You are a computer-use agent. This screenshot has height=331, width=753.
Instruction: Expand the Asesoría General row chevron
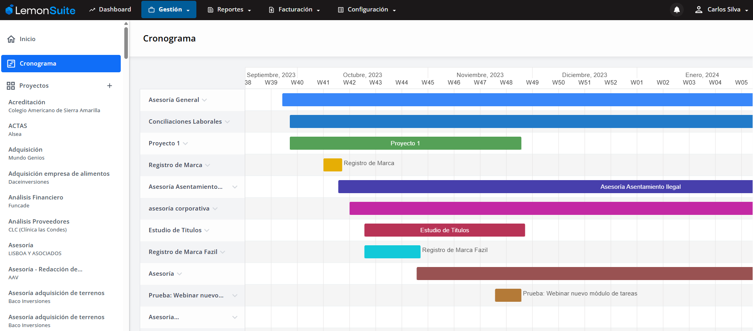click(x=205, y=100)
